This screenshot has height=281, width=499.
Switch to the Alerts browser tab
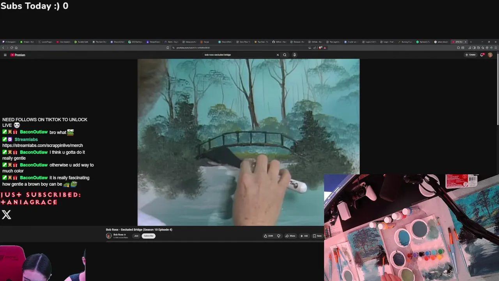pyautogui.click(x=172, y=42)
